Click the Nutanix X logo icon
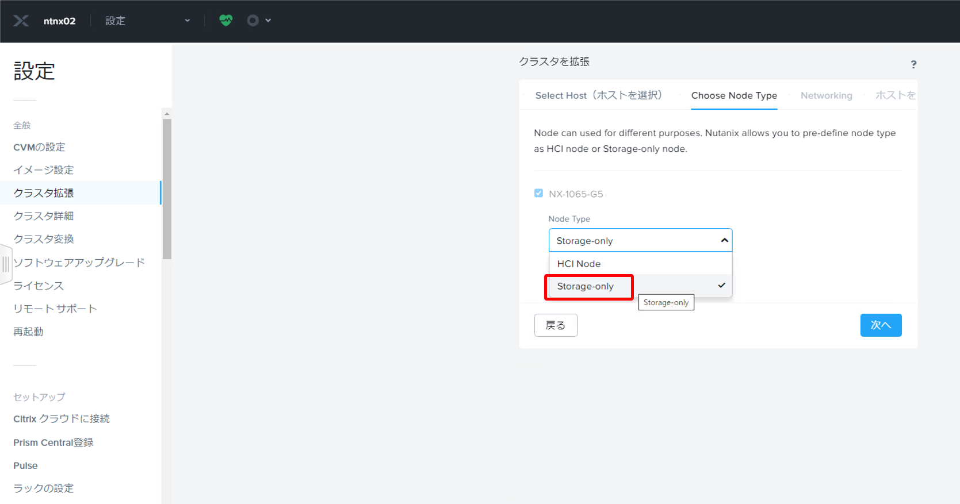This screenshot has height=504, width=960. [x=21, y=21]
